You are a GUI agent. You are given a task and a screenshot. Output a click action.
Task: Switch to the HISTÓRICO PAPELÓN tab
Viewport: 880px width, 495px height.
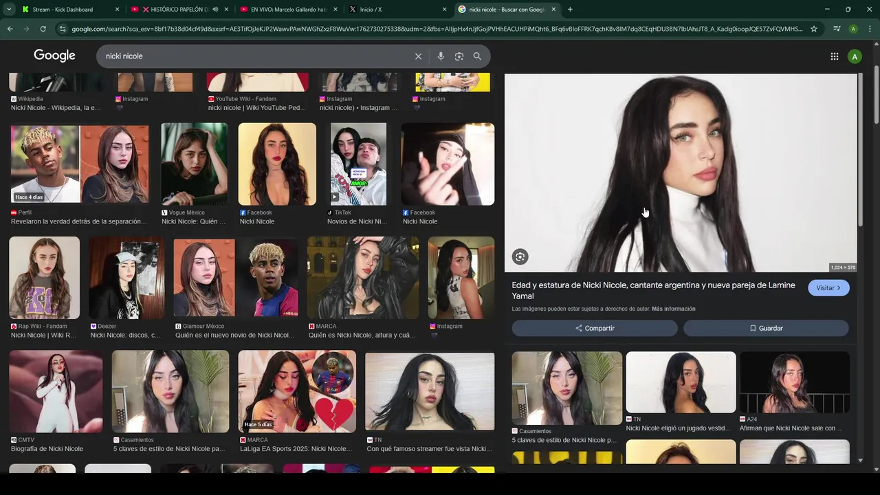[180, 10]
